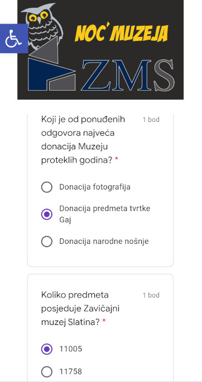Pick the 11758 radio circle
Screen dimensions: 202x382
(x=47, y=372)
